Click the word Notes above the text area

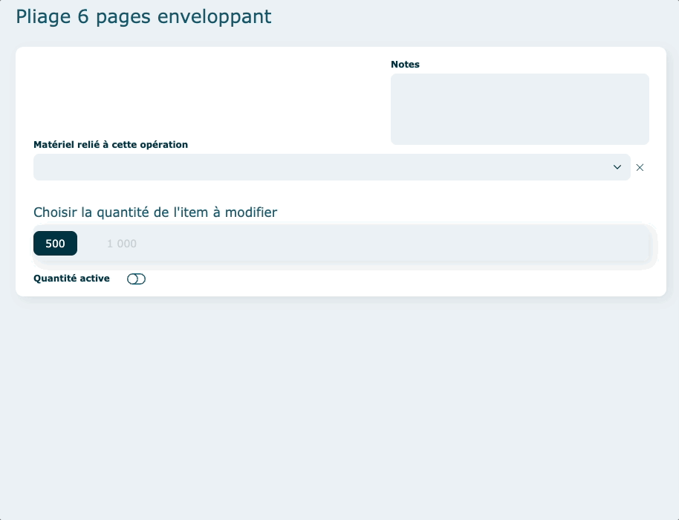(405, 65)
